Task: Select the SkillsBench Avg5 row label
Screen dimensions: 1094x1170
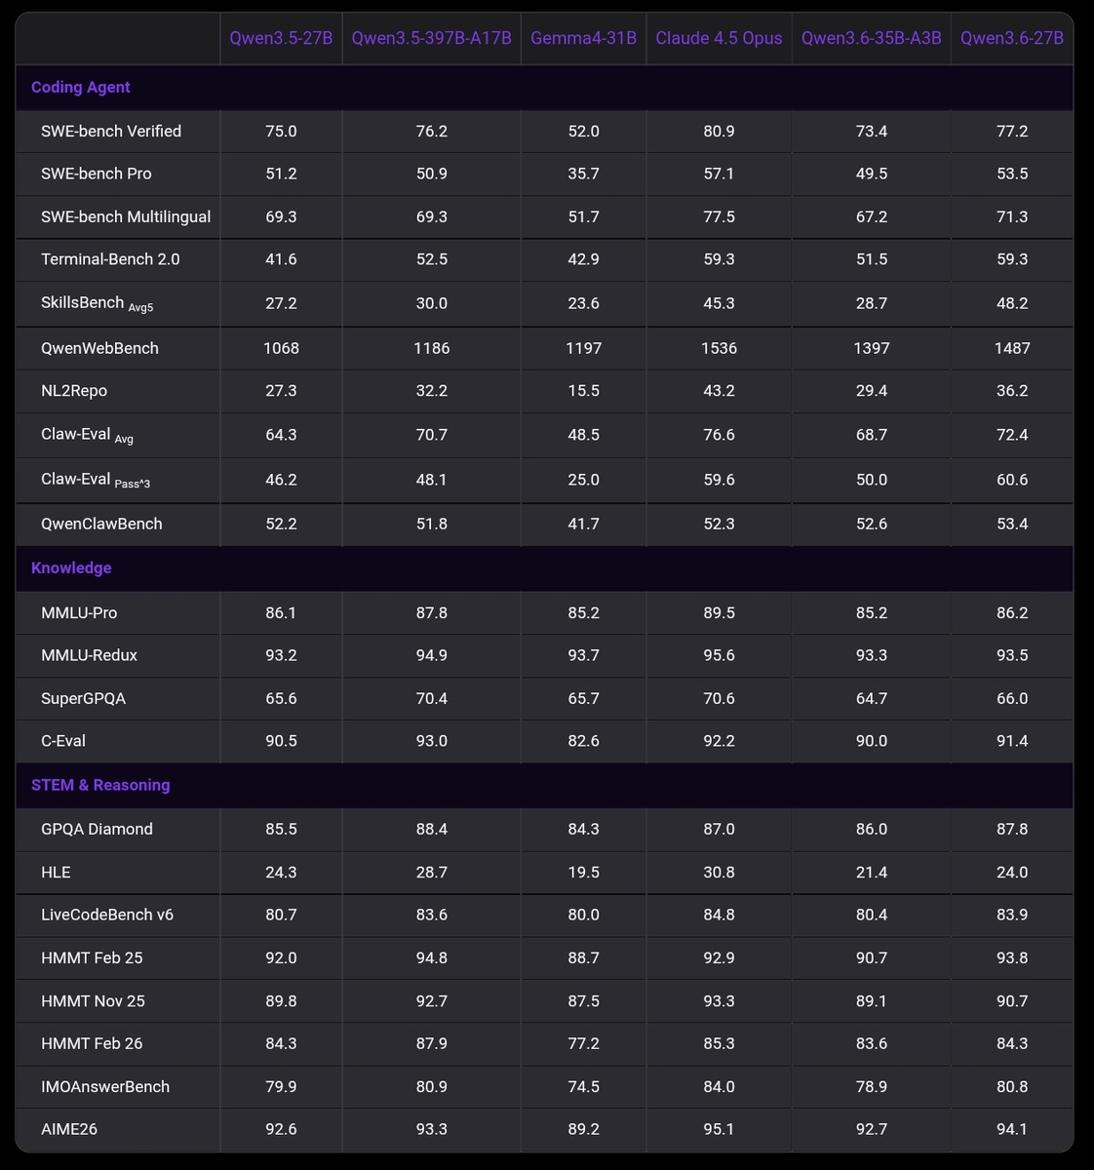Action: pos(98,303)
